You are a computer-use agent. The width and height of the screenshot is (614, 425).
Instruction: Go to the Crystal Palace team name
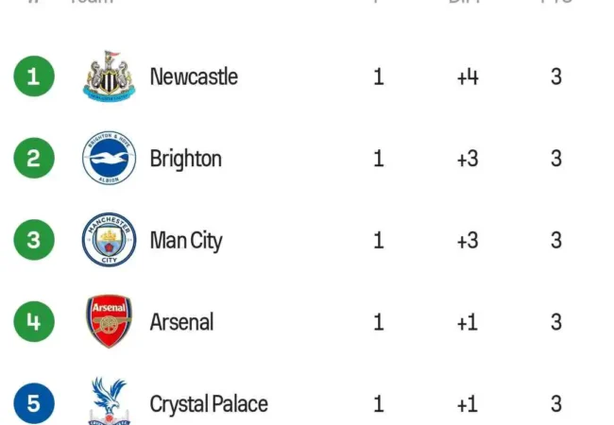click(x=209, y=404)
